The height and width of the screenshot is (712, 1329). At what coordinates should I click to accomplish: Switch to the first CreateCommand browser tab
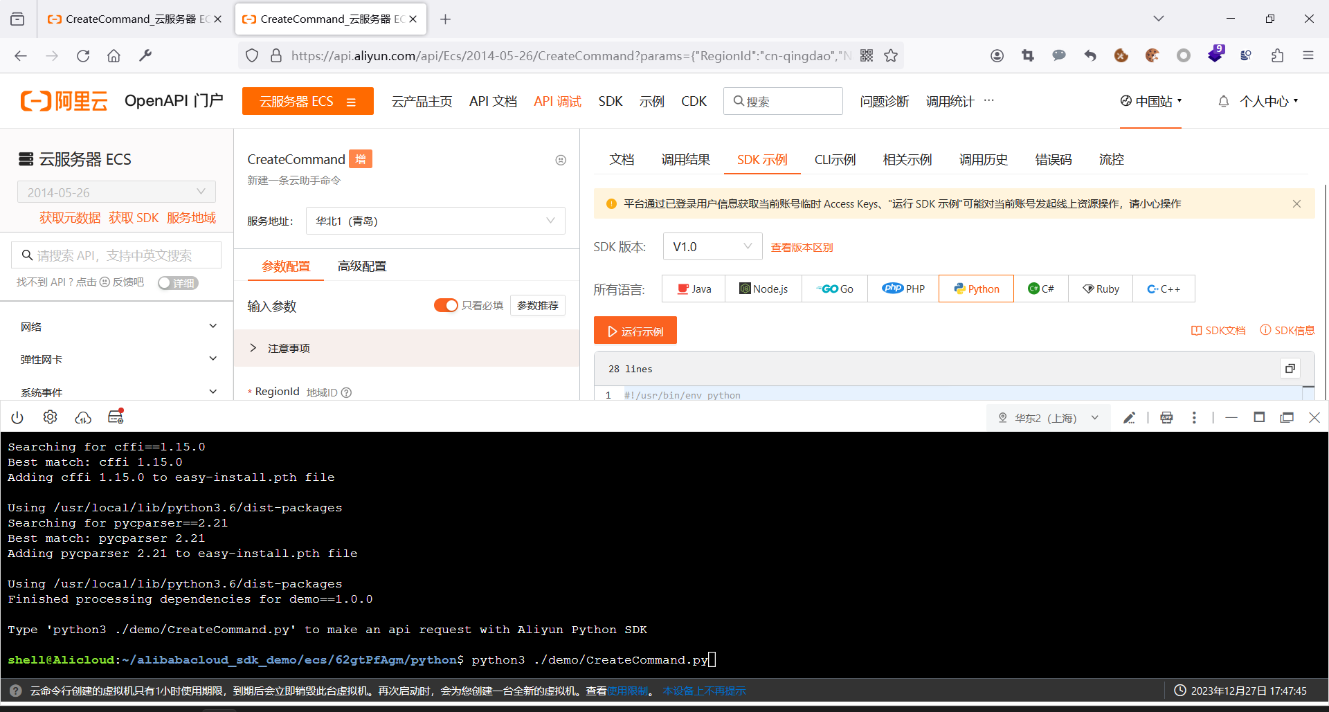coord(134,19)
